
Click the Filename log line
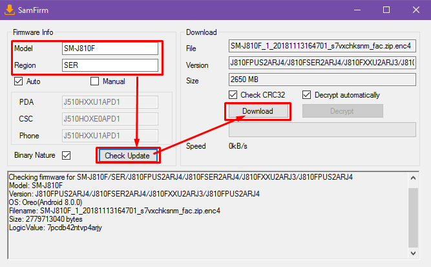(114, 211)
